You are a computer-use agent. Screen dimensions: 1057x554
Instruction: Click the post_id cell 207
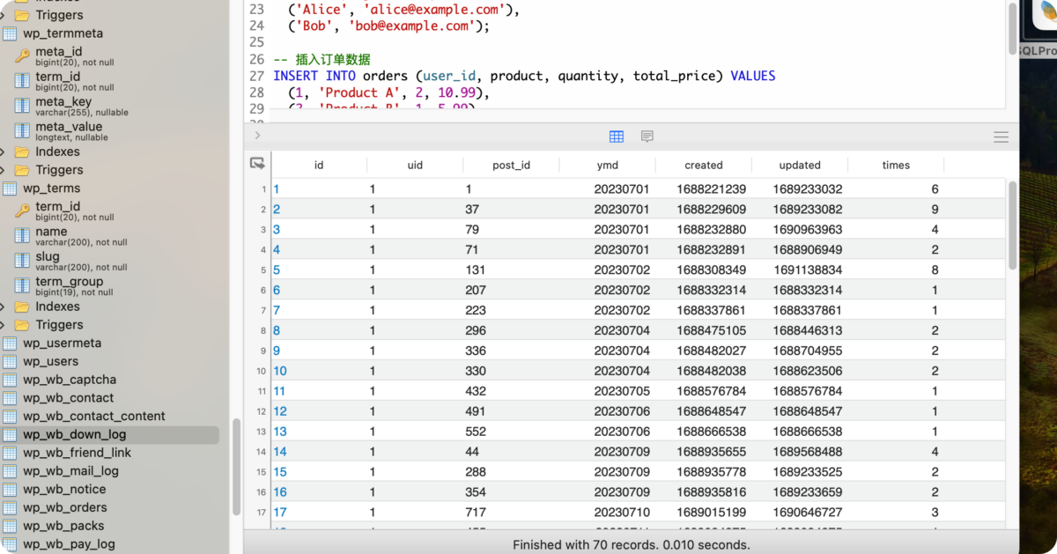(x=476, y=291)
